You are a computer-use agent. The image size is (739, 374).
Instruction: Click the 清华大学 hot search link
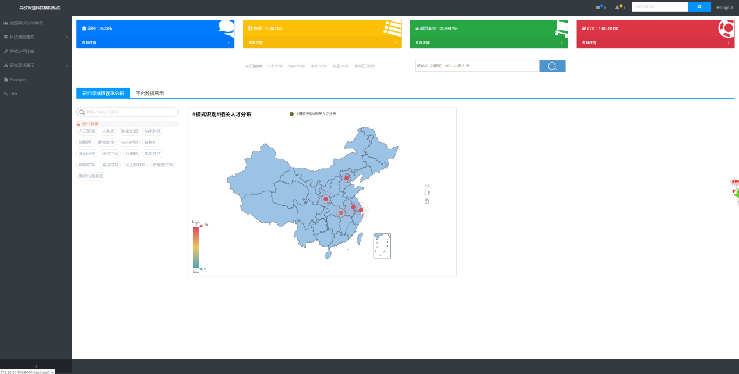tap(296, 66)
